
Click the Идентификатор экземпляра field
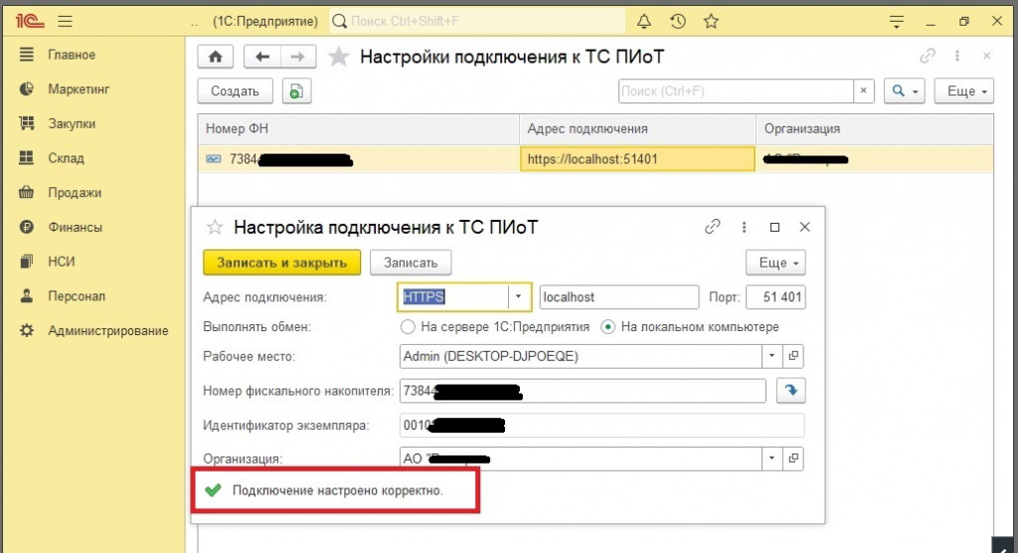tap(601, 425)
